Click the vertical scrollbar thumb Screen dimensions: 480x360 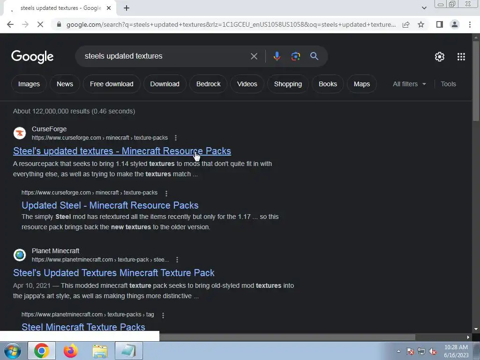pyautogui.click(x=475, y=81)
